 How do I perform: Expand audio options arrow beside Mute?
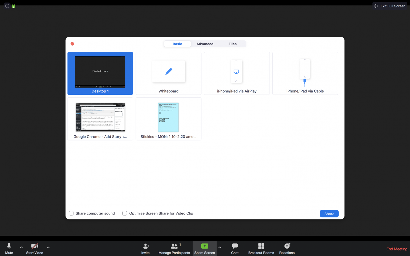point(21,248)
